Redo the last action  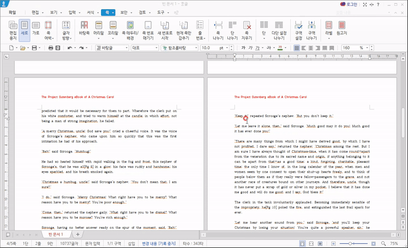[x=81, y=48]
